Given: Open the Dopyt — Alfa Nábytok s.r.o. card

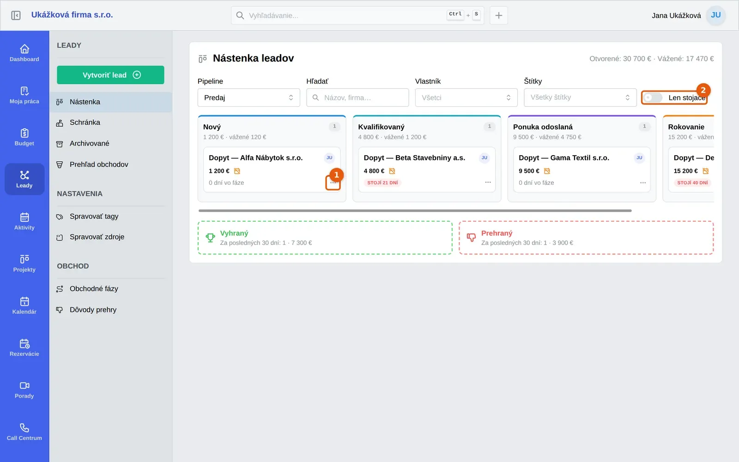Looking at the screenshot, I should (x=272, y=170).
